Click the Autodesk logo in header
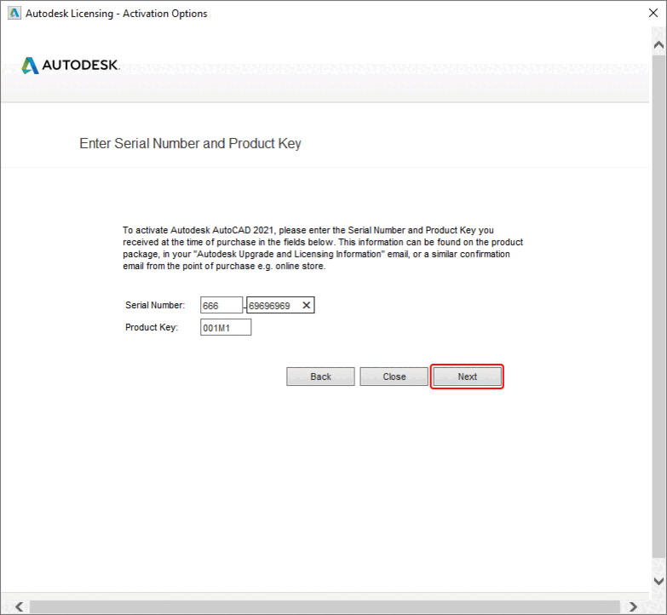Image resolution: width=667 pixels, height=615 pixels. tap(71, 65)
